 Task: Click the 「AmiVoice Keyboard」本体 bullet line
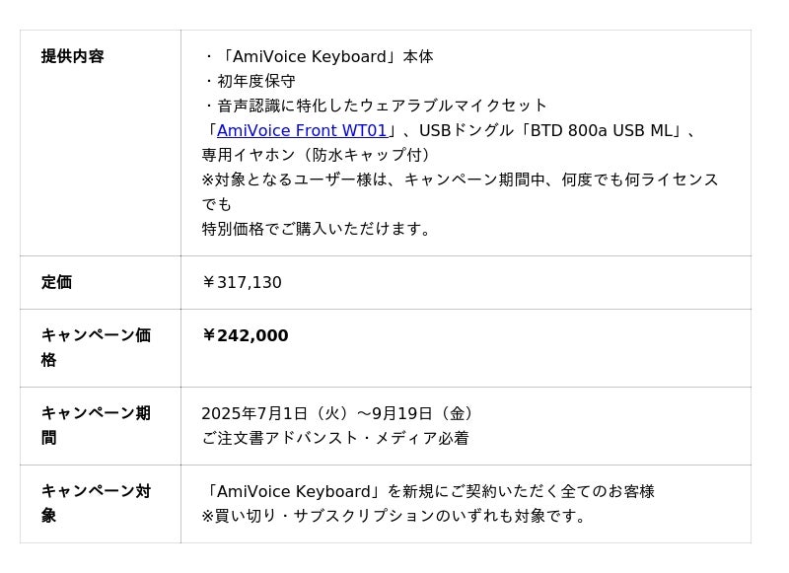(318, 56)
